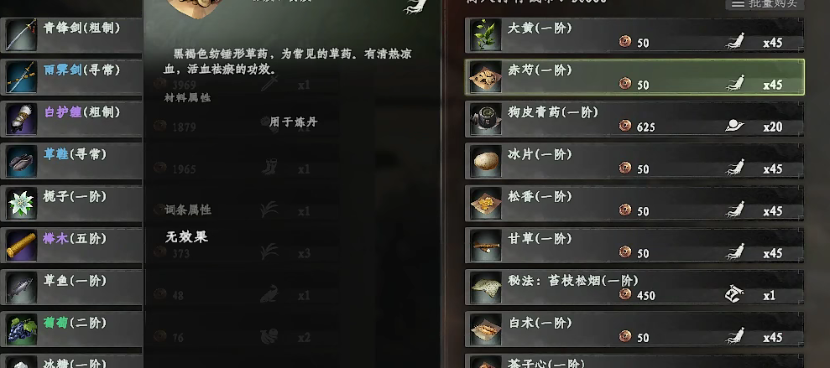Screen dimensions: 830x368
Task: Select the 榉木 wood log icon
Action: 22,246
